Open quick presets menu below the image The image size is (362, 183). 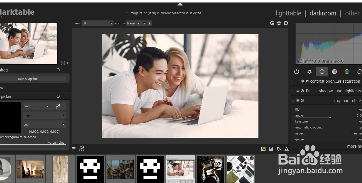(74, 149)
